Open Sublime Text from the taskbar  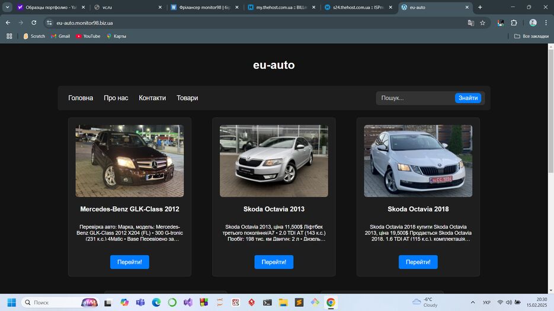point(299,303)
